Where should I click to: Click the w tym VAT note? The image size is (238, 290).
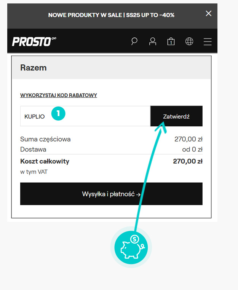click(34, 172)
